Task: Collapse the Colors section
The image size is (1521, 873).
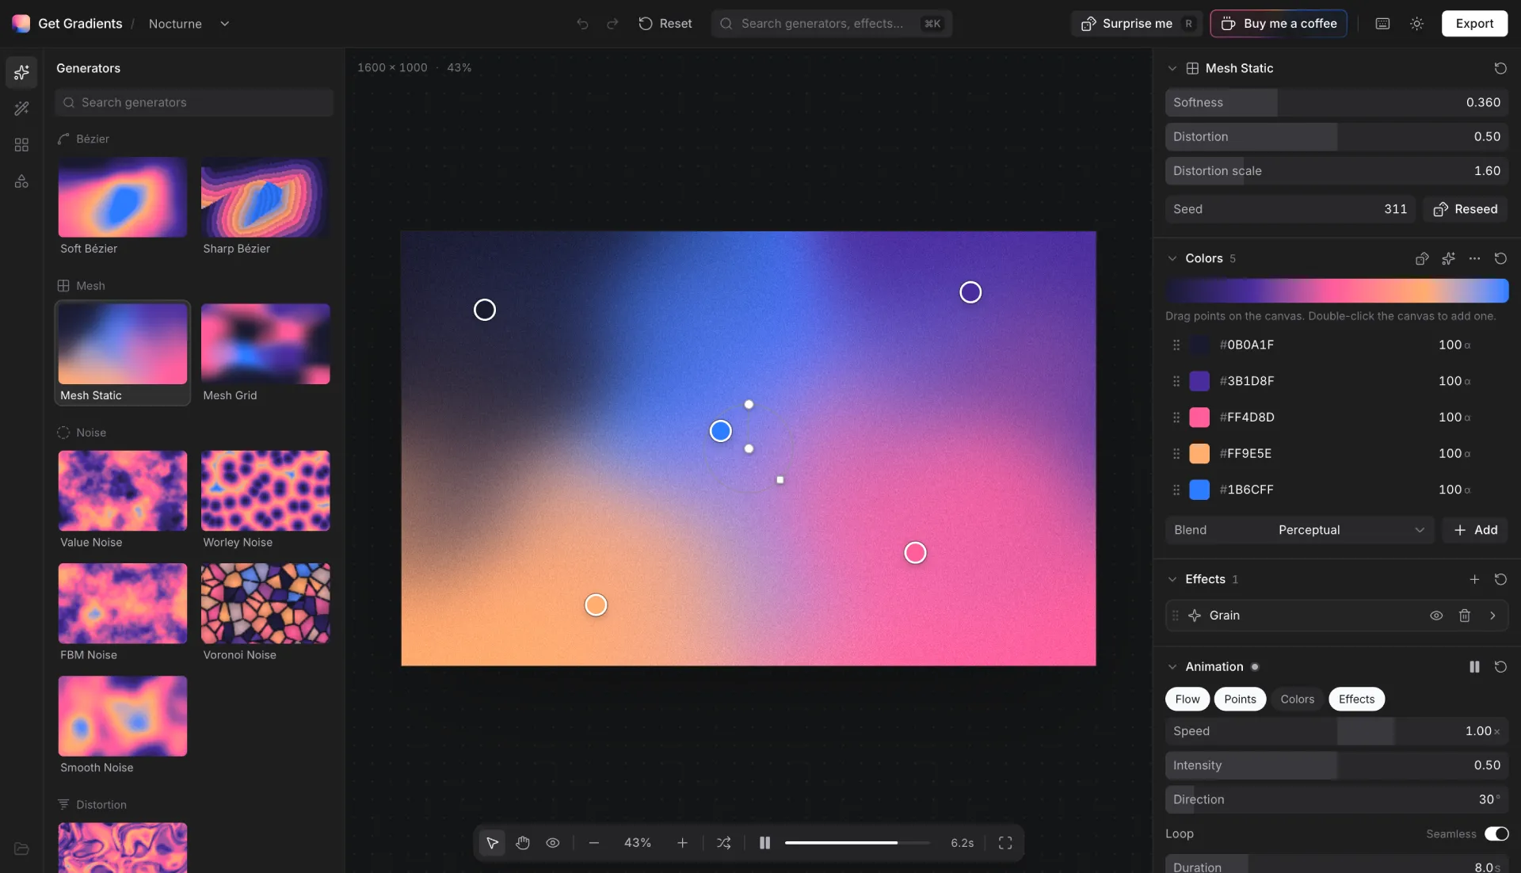Action: point(1172,259)
